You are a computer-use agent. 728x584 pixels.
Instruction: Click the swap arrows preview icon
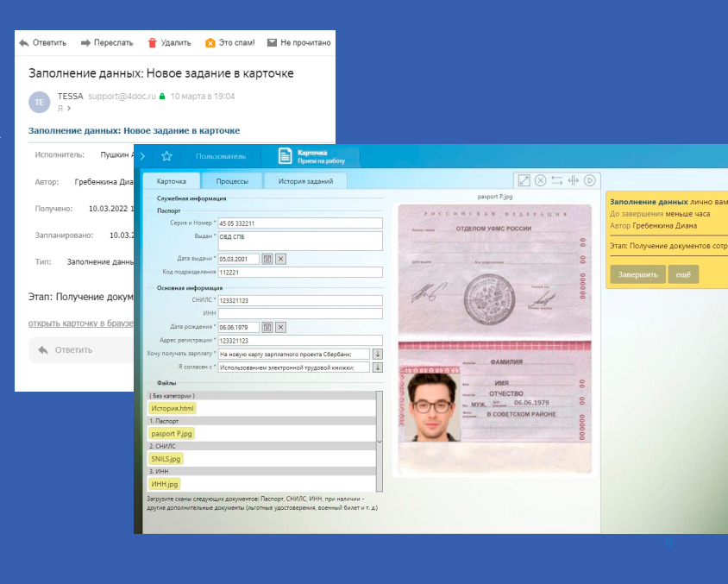pos(556,180)
